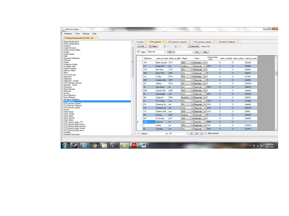Open the filter column IDsponsor dropdown
Viewport: 289px width, 216px height.
165,52
